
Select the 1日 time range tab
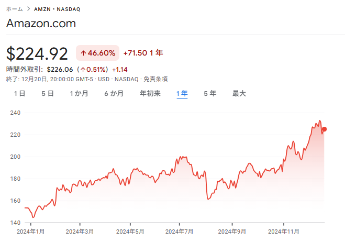[19, 94]
